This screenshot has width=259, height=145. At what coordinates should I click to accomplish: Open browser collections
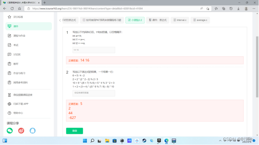(x=223, y=9)
